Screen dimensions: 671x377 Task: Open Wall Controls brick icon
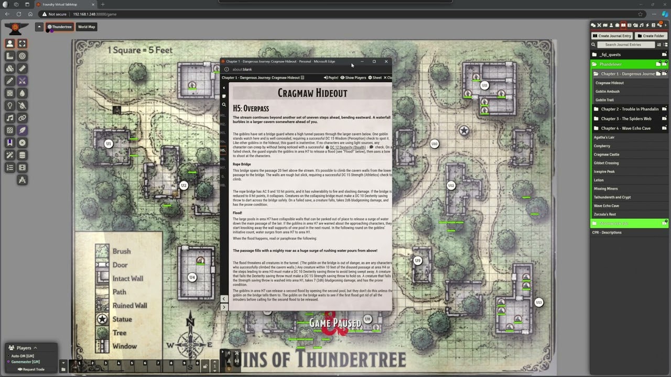point(10,93)
